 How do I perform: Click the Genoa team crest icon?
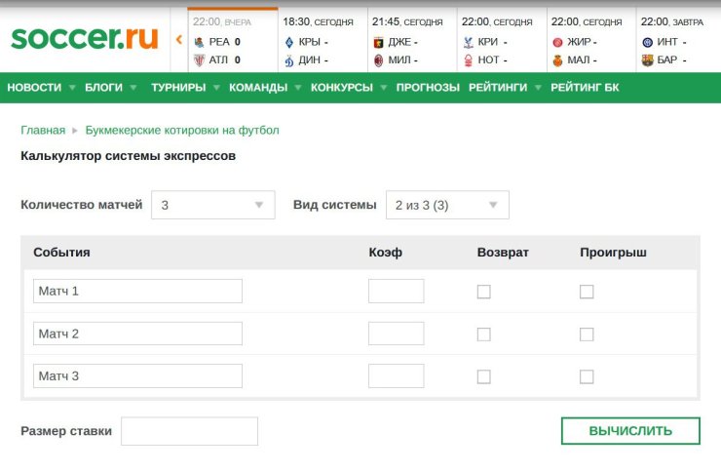(x=378, y=42)
